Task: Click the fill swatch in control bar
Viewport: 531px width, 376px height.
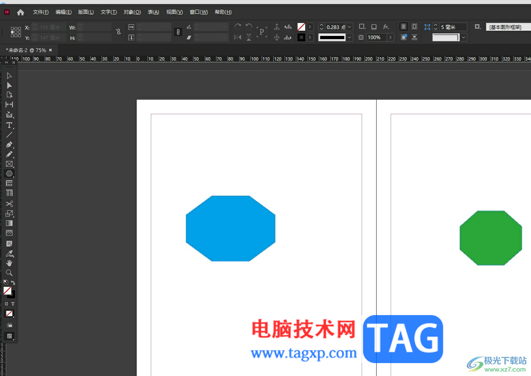Action: click(x=301, y=27)
